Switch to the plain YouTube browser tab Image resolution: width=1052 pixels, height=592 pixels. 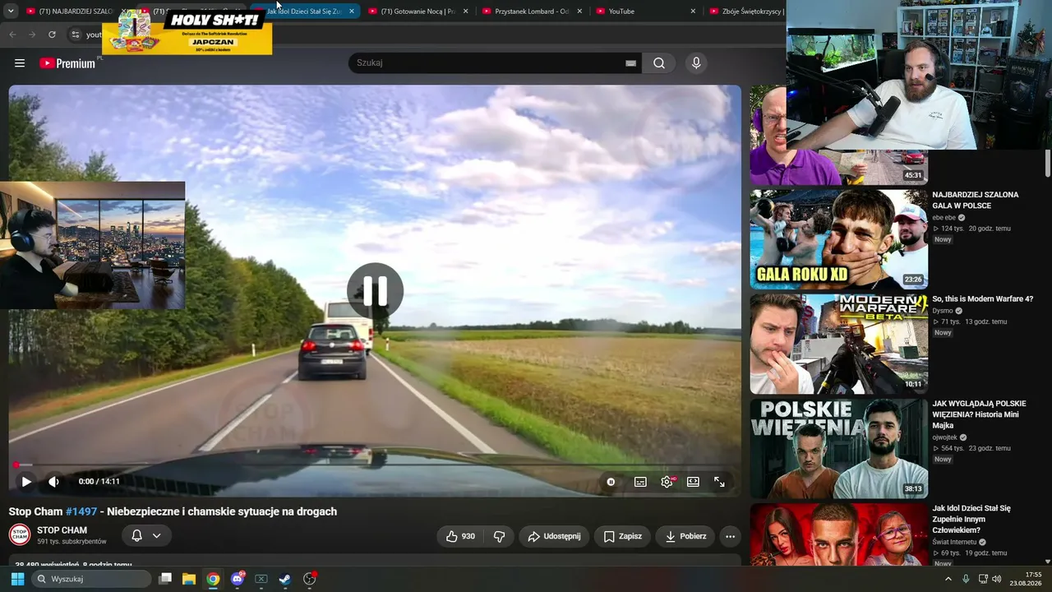[x=645, y=12]
